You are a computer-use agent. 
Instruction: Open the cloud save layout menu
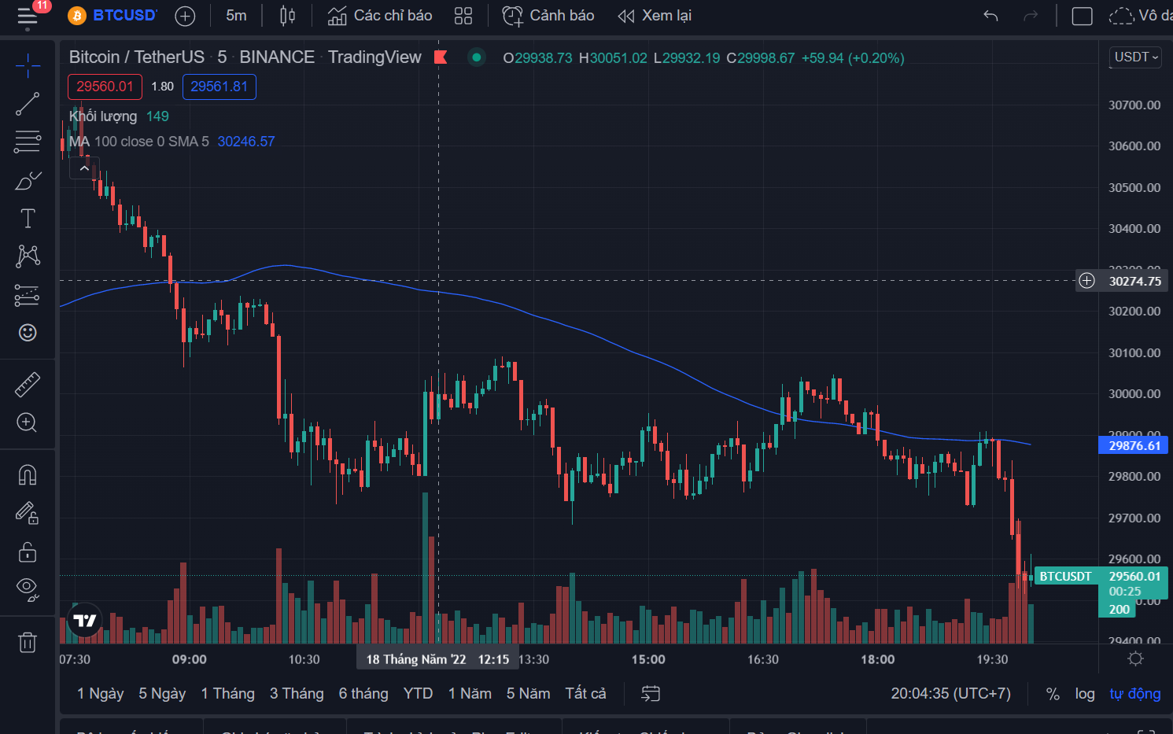[x=1141, y=16]
